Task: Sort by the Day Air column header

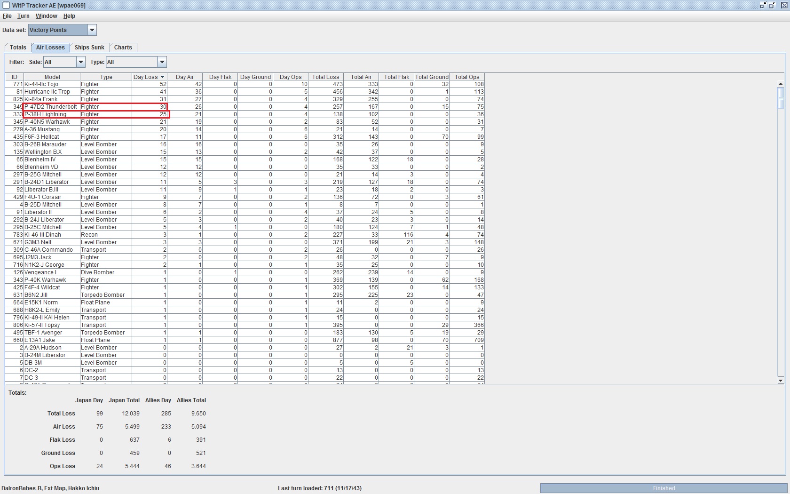Action: (185, 77)
